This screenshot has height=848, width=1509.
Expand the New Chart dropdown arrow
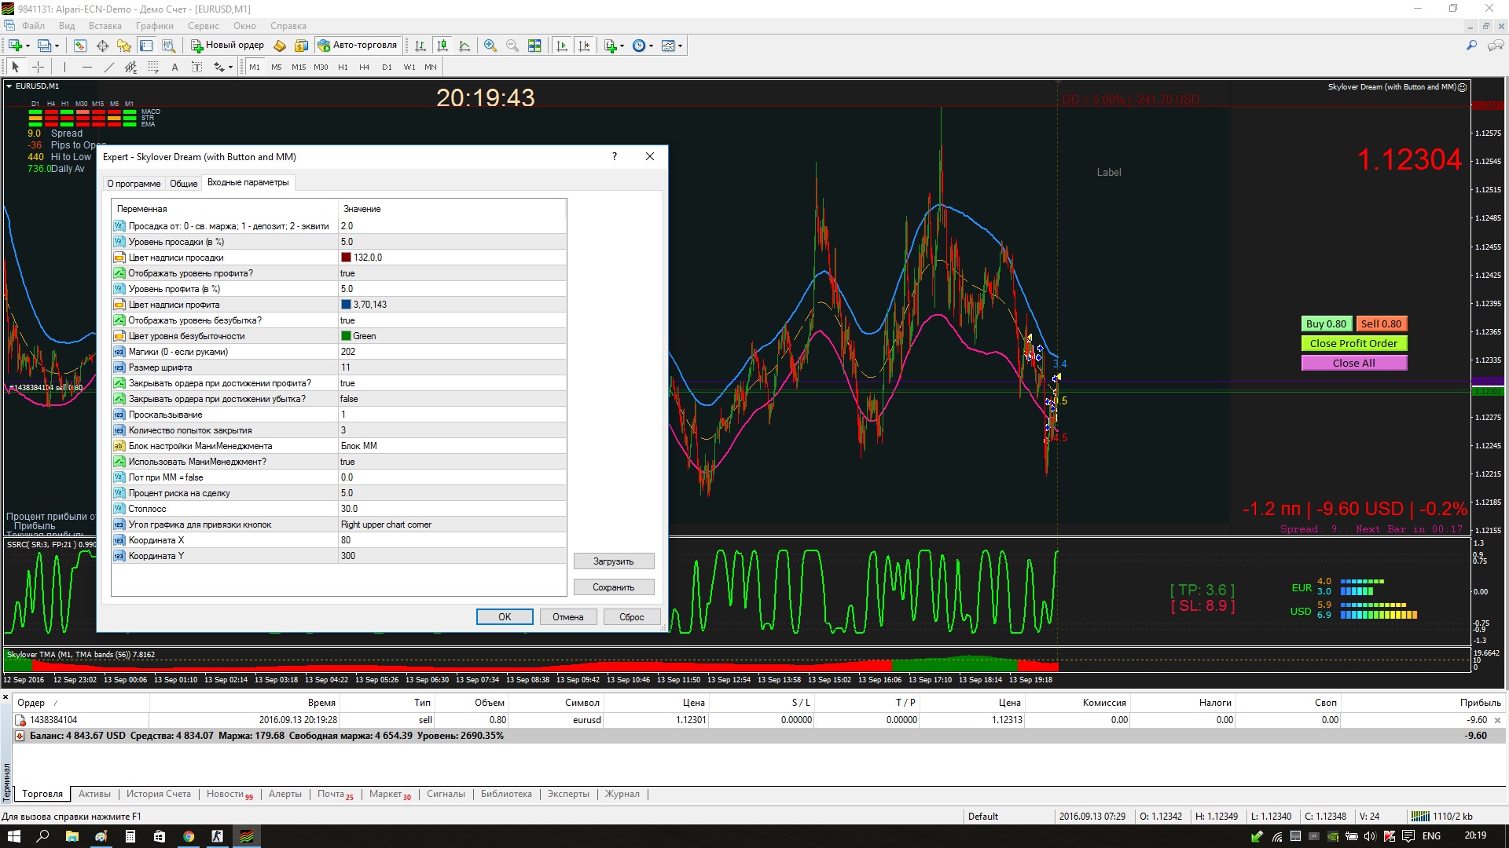pyautogui.click(x=28, y=46)
